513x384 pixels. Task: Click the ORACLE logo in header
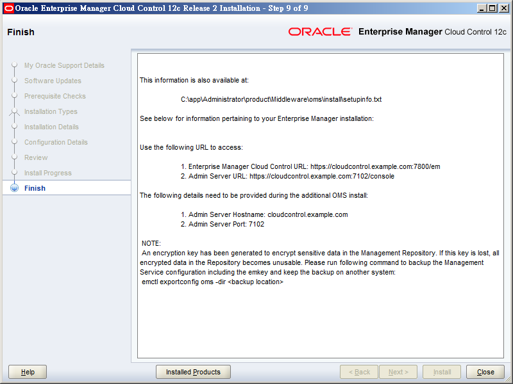point(320,31)
